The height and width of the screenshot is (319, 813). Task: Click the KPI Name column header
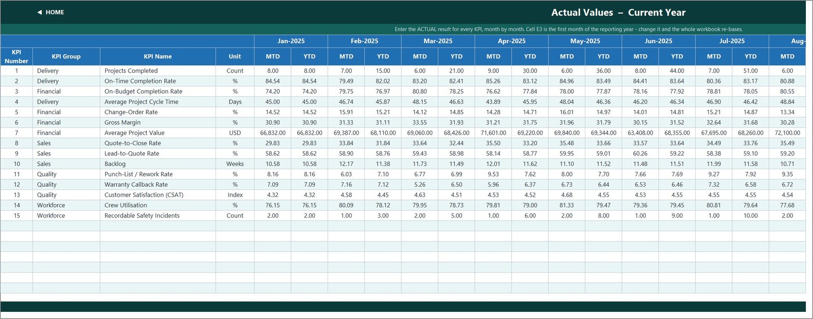click(x=158, y=56)
